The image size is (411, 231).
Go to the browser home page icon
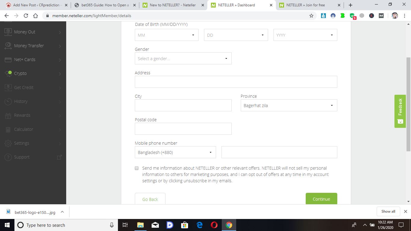(36, 16)
